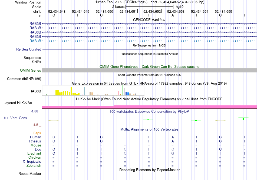
Task: Select the Scale label
Action: click(37, 7)
